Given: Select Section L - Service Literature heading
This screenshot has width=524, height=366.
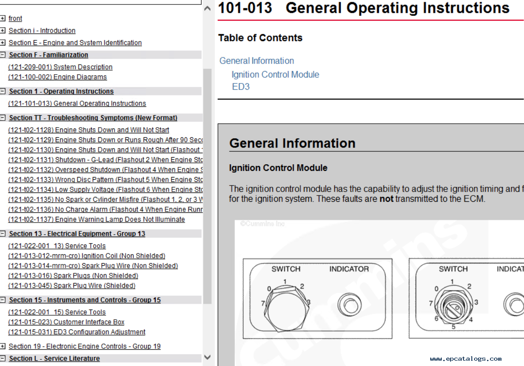Looking at the screenshot, I should (54, 358).
